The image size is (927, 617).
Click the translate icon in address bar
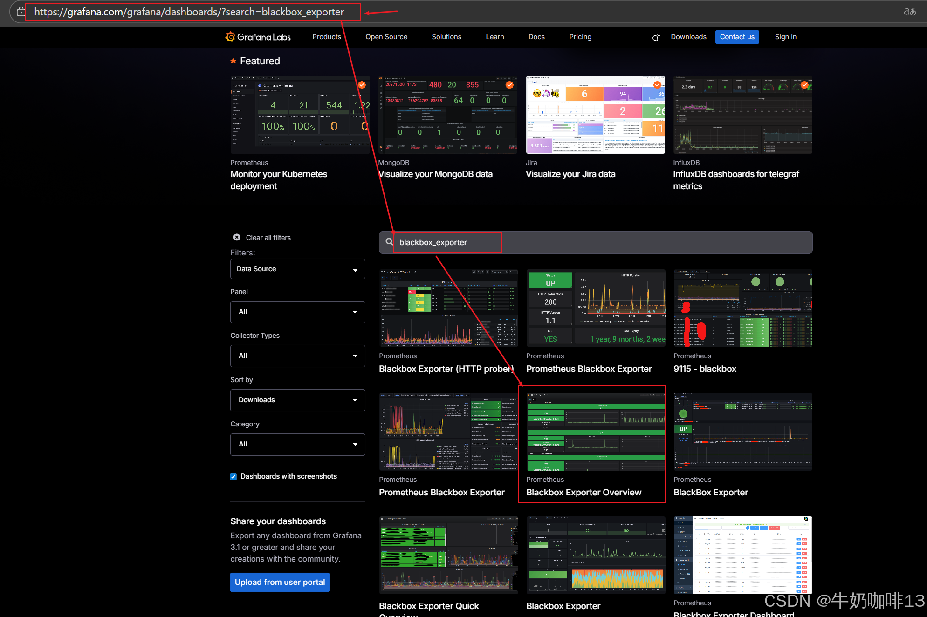(x=910, y=12)
